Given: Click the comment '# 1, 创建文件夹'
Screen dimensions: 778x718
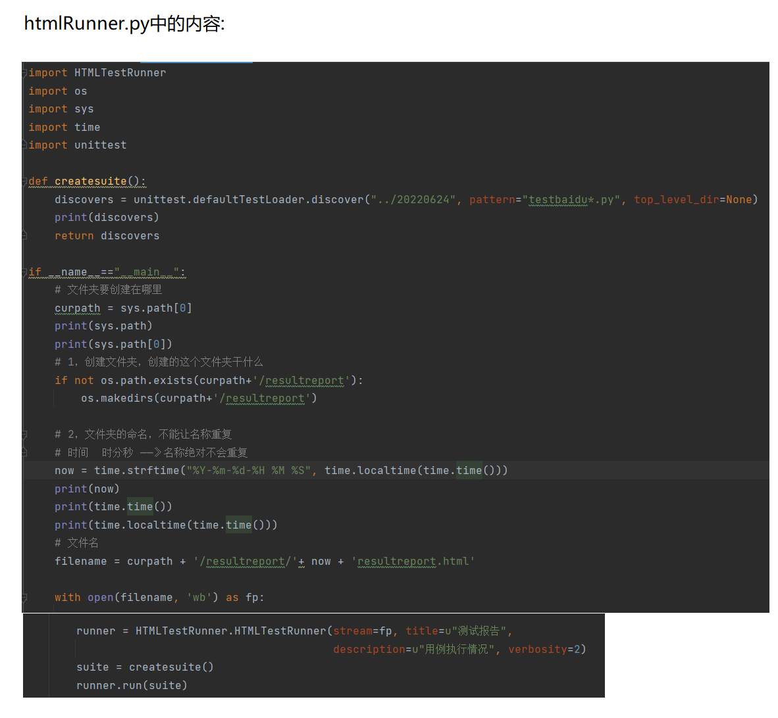Looking at the screenshot, I should point(159,362).
